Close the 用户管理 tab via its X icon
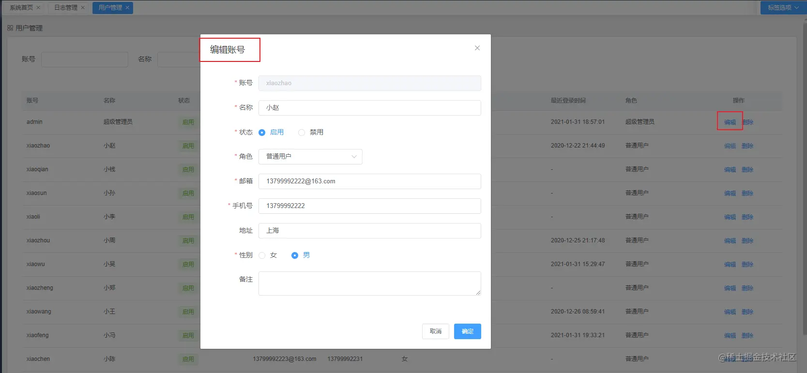 click(127, 8)
